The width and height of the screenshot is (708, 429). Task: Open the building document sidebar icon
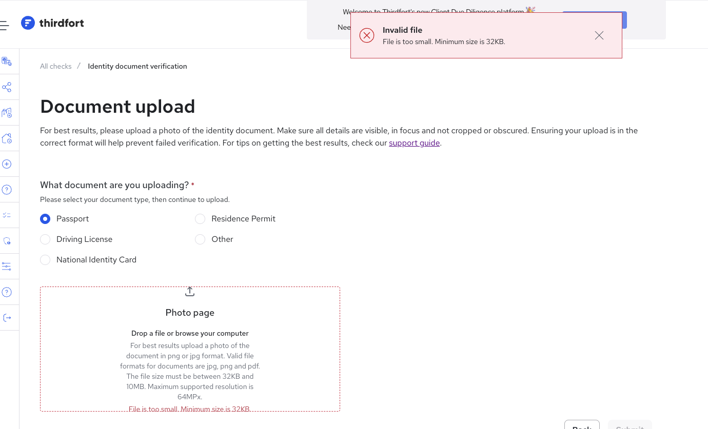(x=7, y=113)
